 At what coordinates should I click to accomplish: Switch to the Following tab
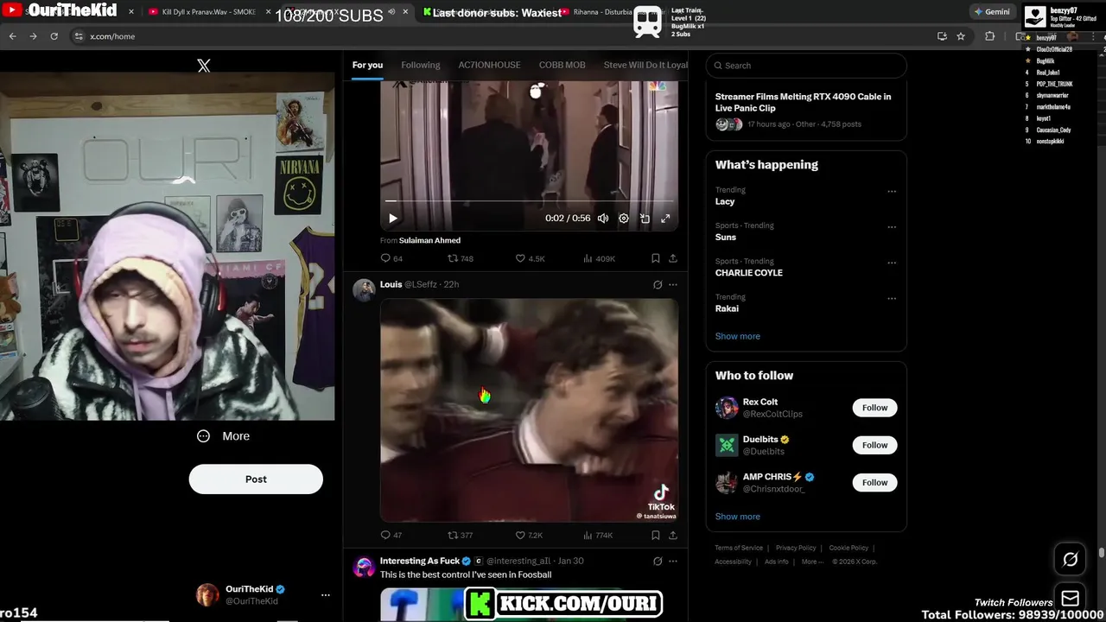coord(421,65)
